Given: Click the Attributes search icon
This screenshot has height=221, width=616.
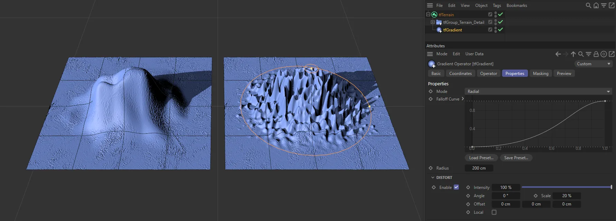Looking at the screenshot, I should (581, 54).
